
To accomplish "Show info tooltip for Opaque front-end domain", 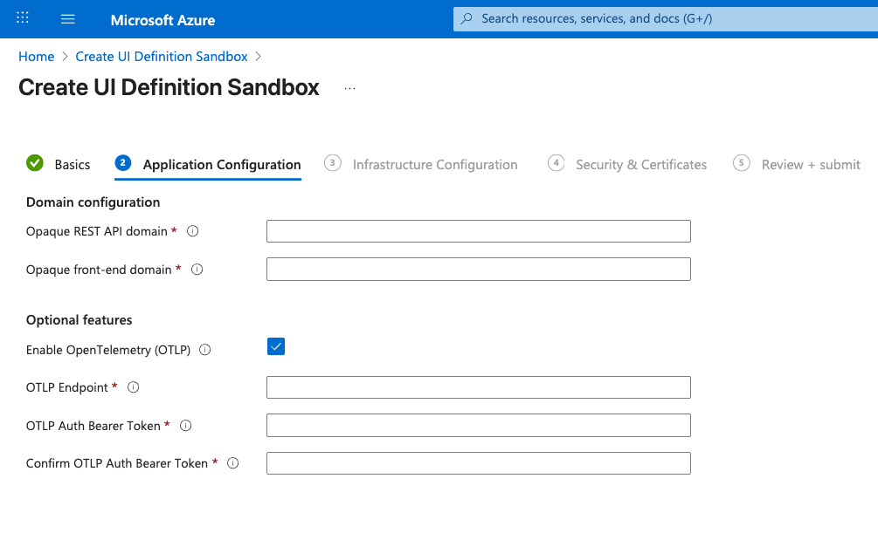I will (x=197, y=270).
